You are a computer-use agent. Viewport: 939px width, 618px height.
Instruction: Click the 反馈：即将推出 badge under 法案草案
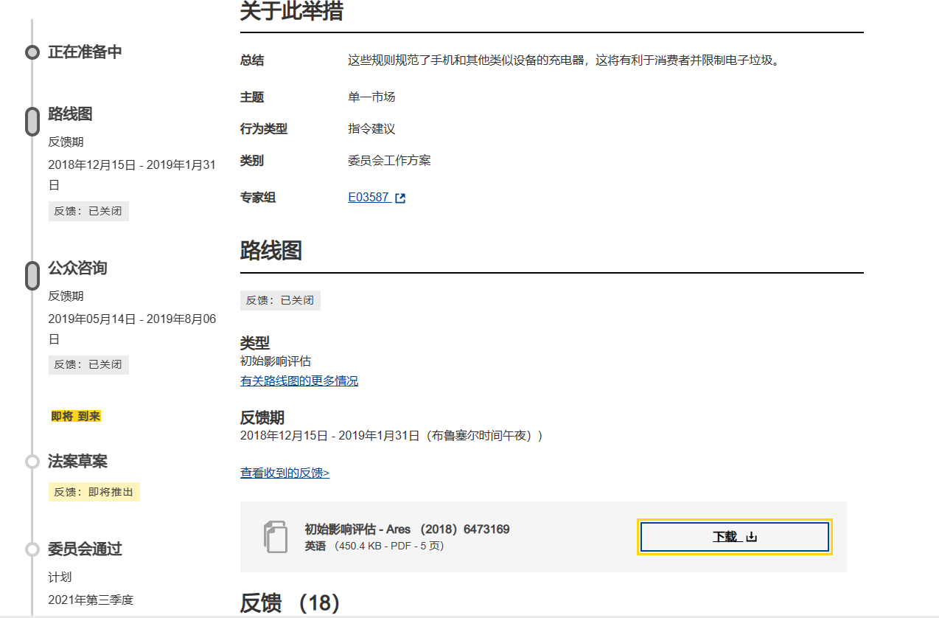94,491
